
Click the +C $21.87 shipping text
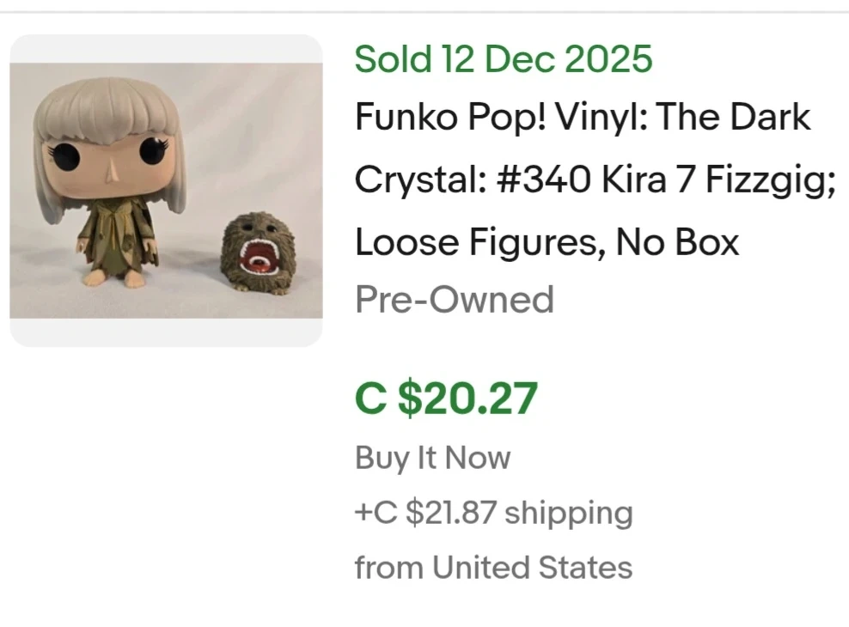click(x=493, y=513)
